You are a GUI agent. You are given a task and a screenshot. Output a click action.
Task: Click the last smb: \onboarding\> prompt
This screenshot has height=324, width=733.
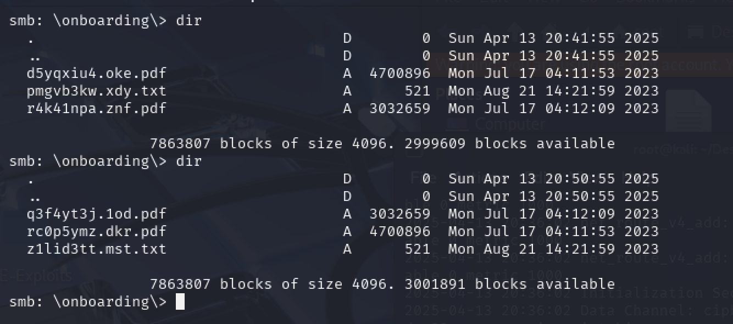[x=87, y=301]
